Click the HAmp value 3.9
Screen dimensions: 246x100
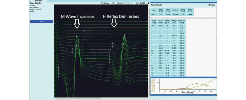174,60
